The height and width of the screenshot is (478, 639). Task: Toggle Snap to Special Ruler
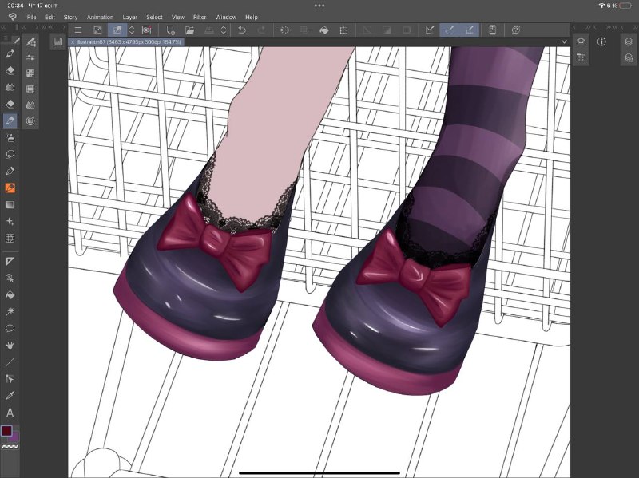tap(450, 30)
